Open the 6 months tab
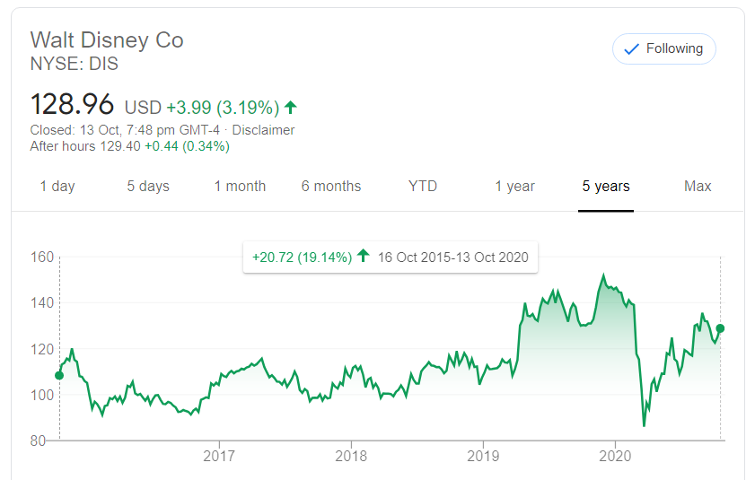 pos(331,187)
